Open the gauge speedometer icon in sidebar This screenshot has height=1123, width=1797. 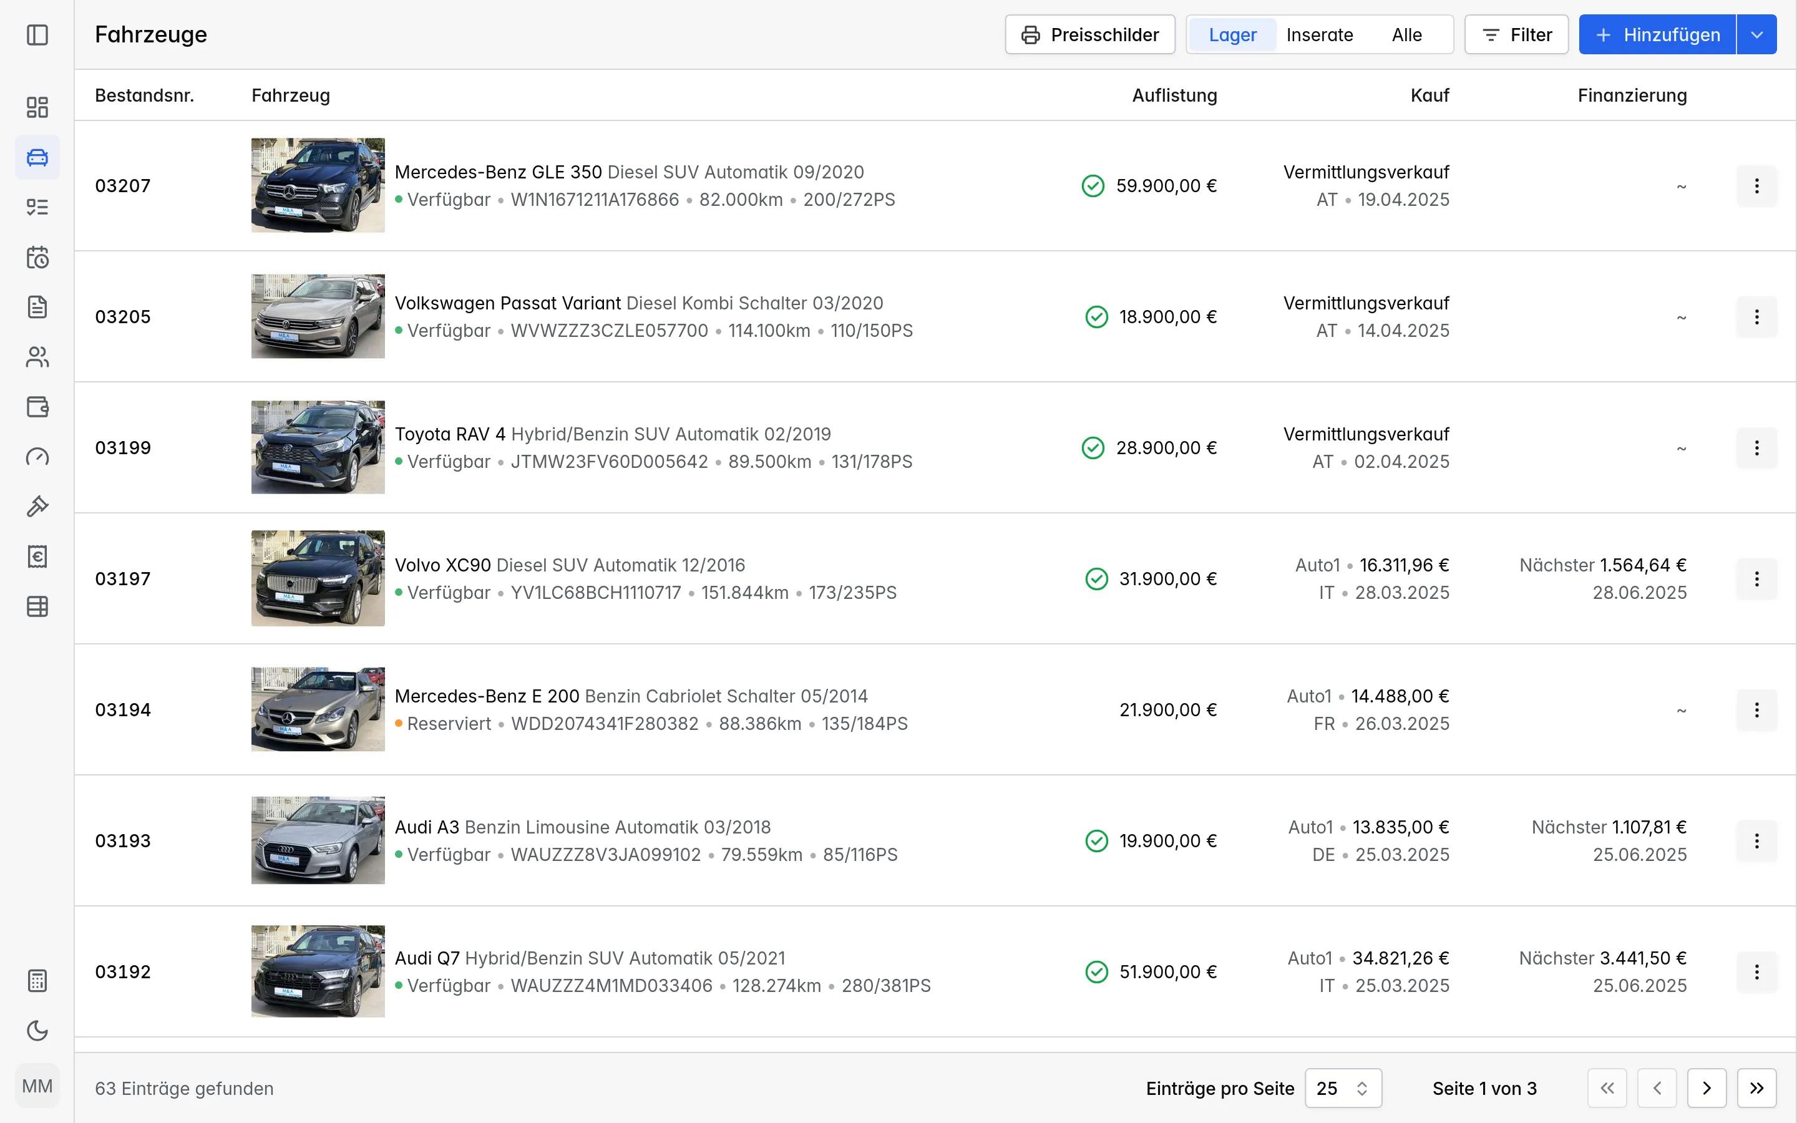(37, 457)
